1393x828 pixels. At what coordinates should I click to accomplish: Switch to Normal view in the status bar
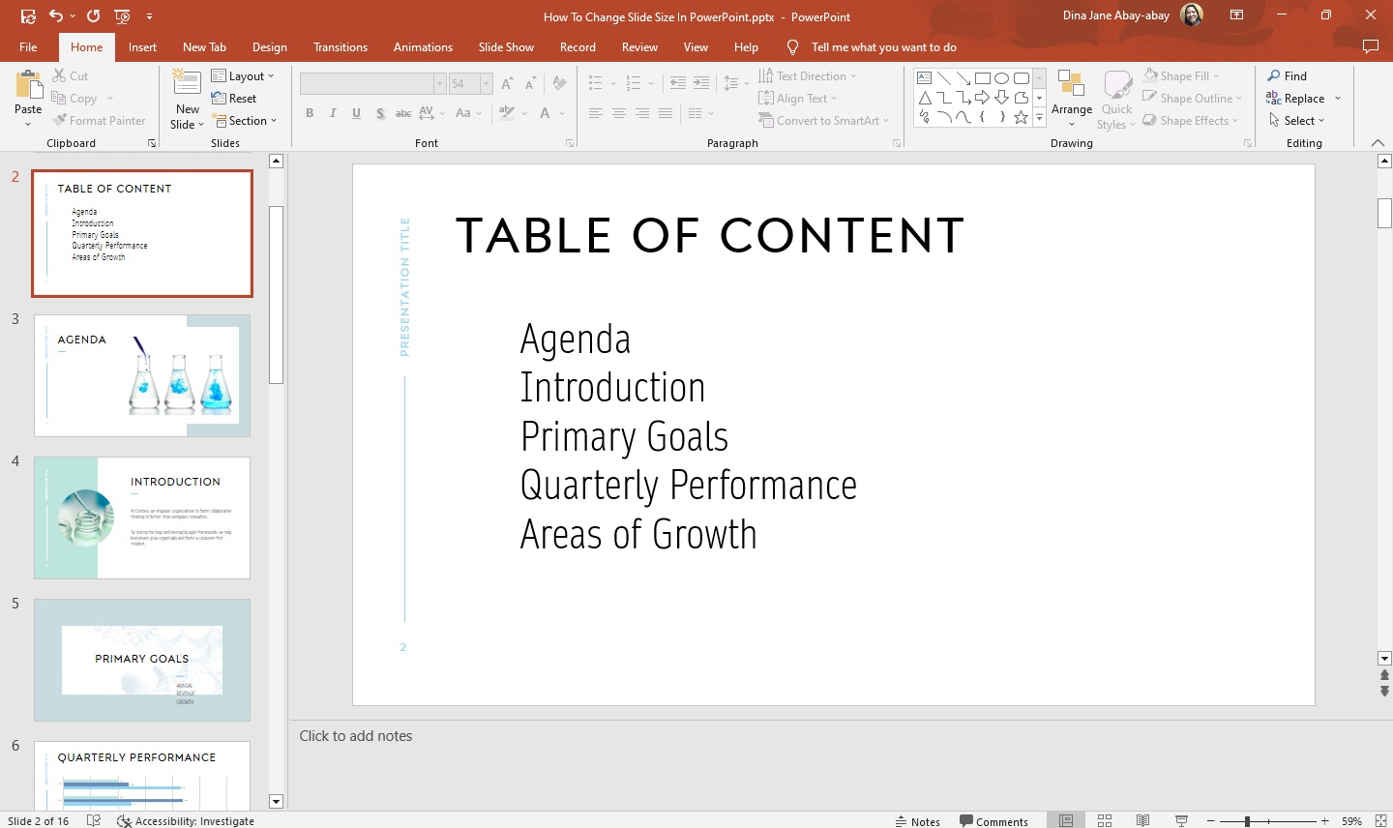(x=1066, y=820)
